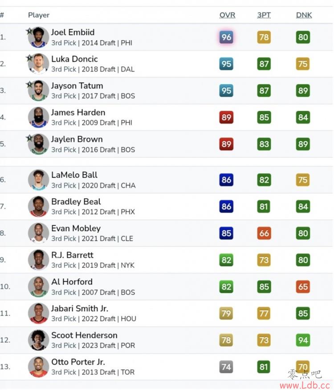Click Joel Embiid's 96 overall rating badge

226,37
